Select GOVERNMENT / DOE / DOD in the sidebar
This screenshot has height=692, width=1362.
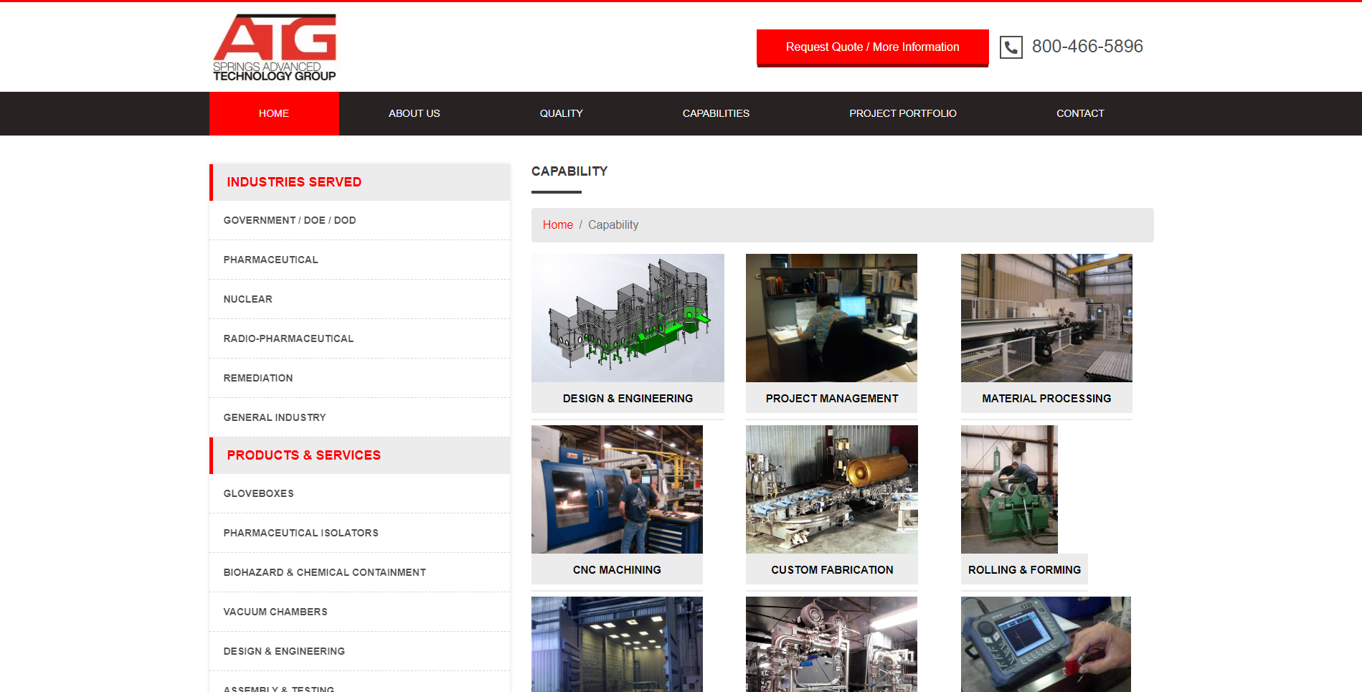coord(290,220)
